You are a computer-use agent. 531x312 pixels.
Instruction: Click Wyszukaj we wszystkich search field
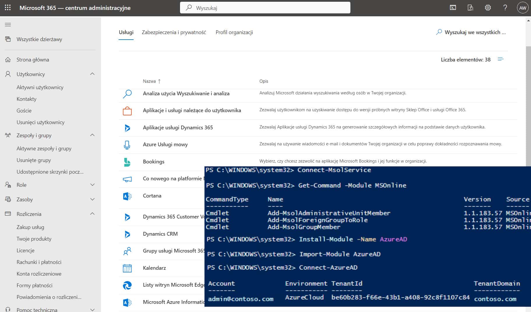pyautogui.click(x=472, y=32)
